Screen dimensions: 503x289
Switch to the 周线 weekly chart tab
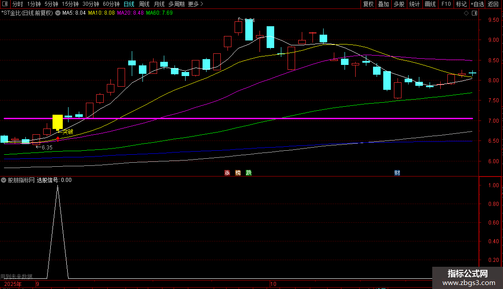click(144, 4)
